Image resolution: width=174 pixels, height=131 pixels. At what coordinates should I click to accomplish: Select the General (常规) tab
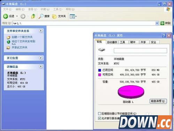100,42
